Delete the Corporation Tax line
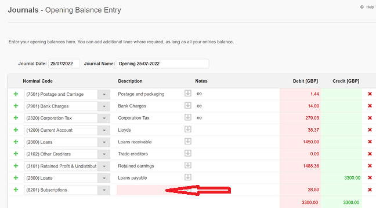The height and width of the screenshot is (208, 376). 370,118
